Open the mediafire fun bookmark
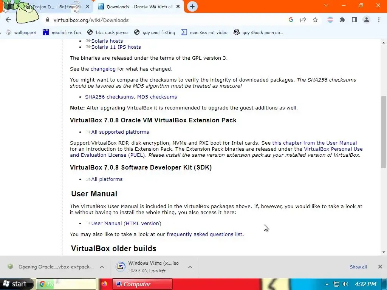 click(x=62, y=32)
